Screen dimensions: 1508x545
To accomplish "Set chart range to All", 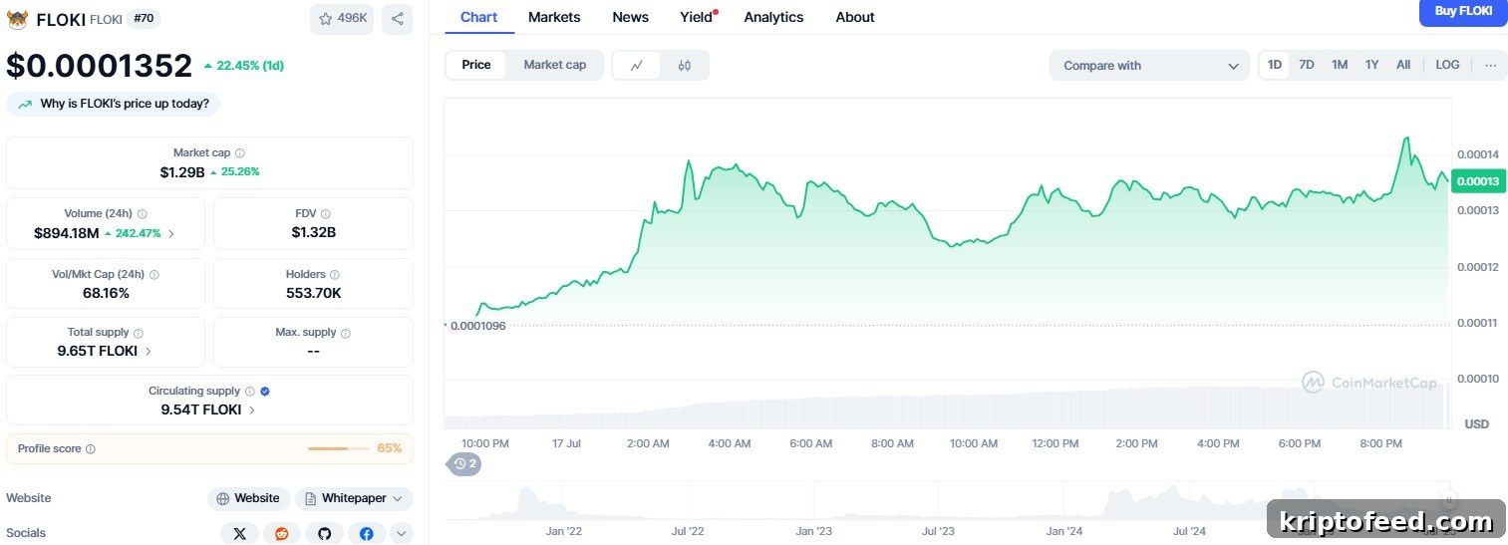I will [x=1403, y=65].
